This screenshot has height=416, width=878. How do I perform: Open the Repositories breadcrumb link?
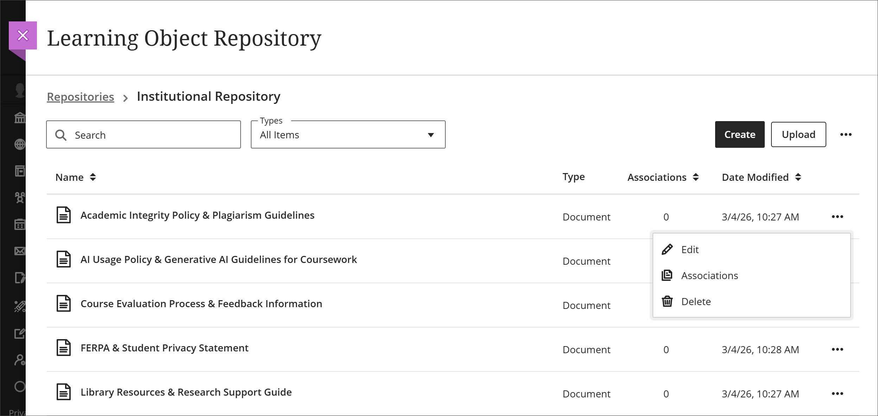coord(81,97)
